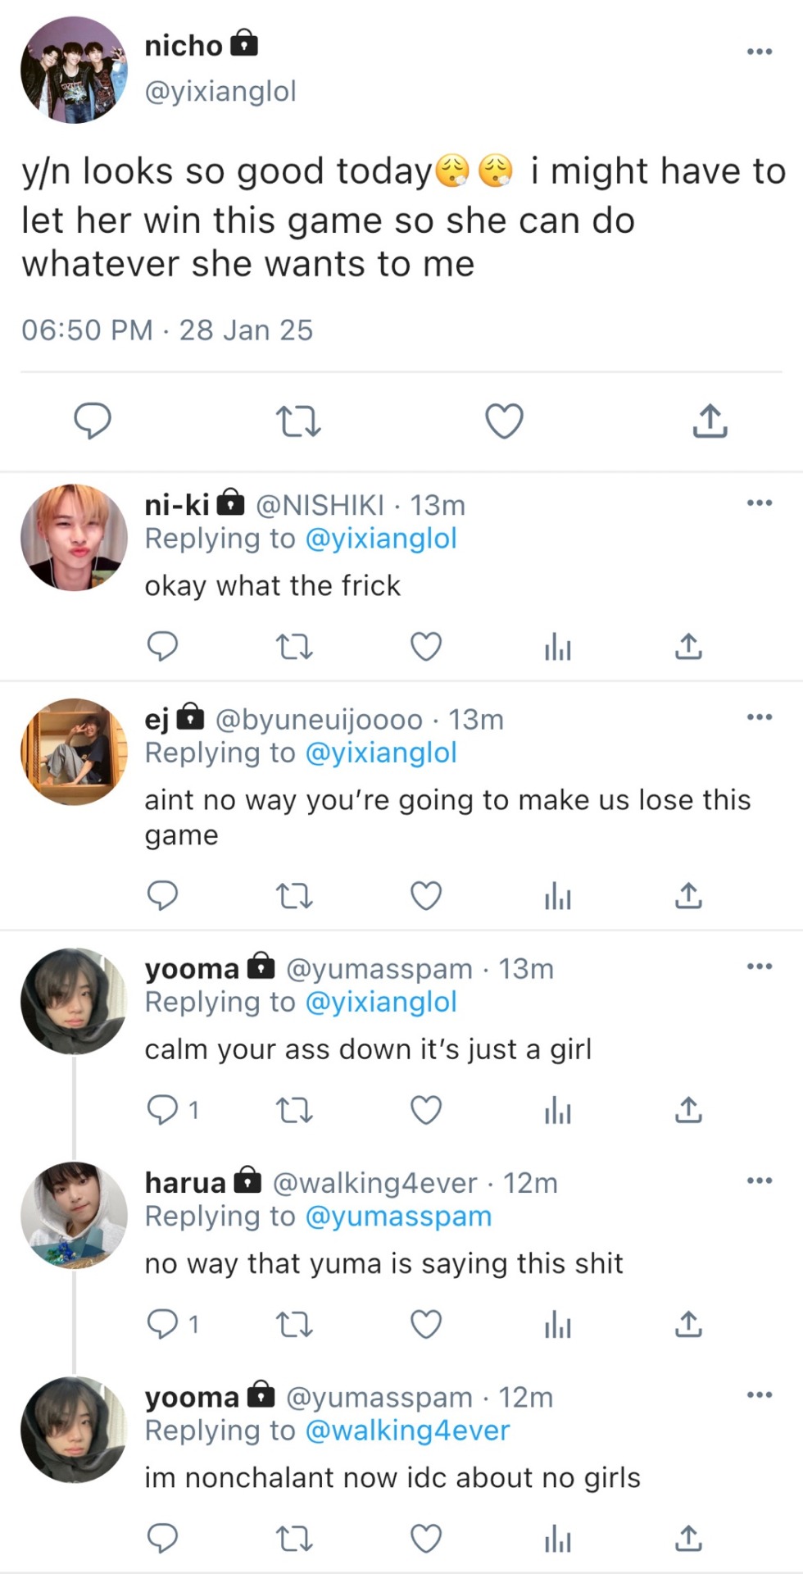
Task: Reply to yooma's 'calm your ass down' tweet
Action: [162, 1110]
